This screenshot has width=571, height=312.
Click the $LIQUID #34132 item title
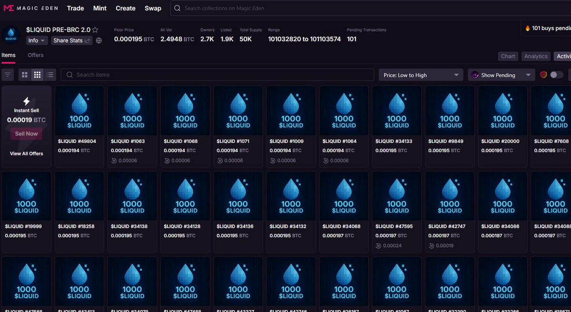click(x=288, y=226)
